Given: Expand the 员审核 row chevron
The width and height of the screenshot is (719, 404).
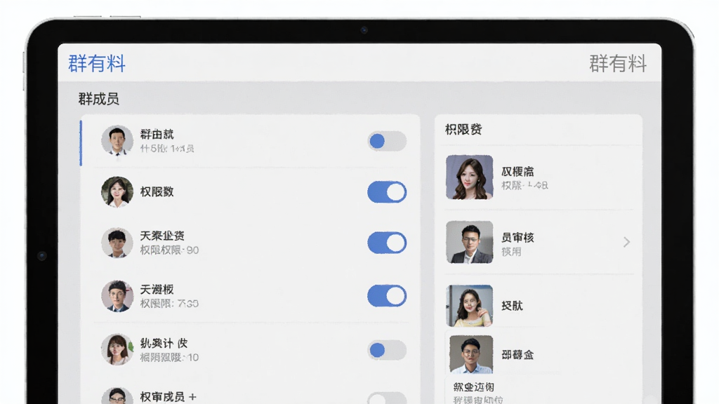Looking at the screenshot, I should click(626, 242).
